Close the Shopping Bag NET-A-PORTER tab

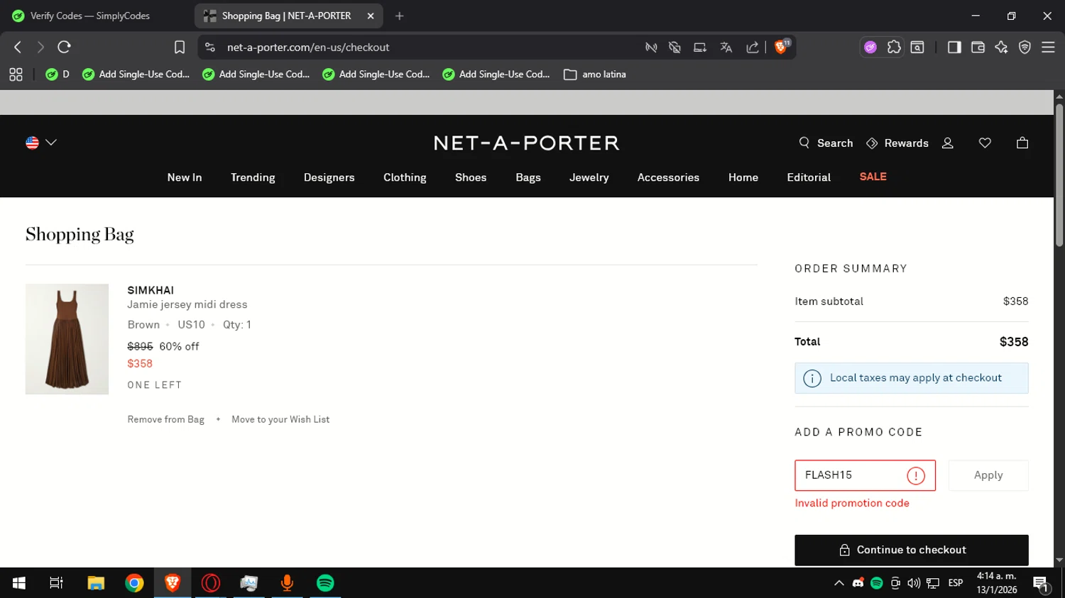(x=371, y=16)
